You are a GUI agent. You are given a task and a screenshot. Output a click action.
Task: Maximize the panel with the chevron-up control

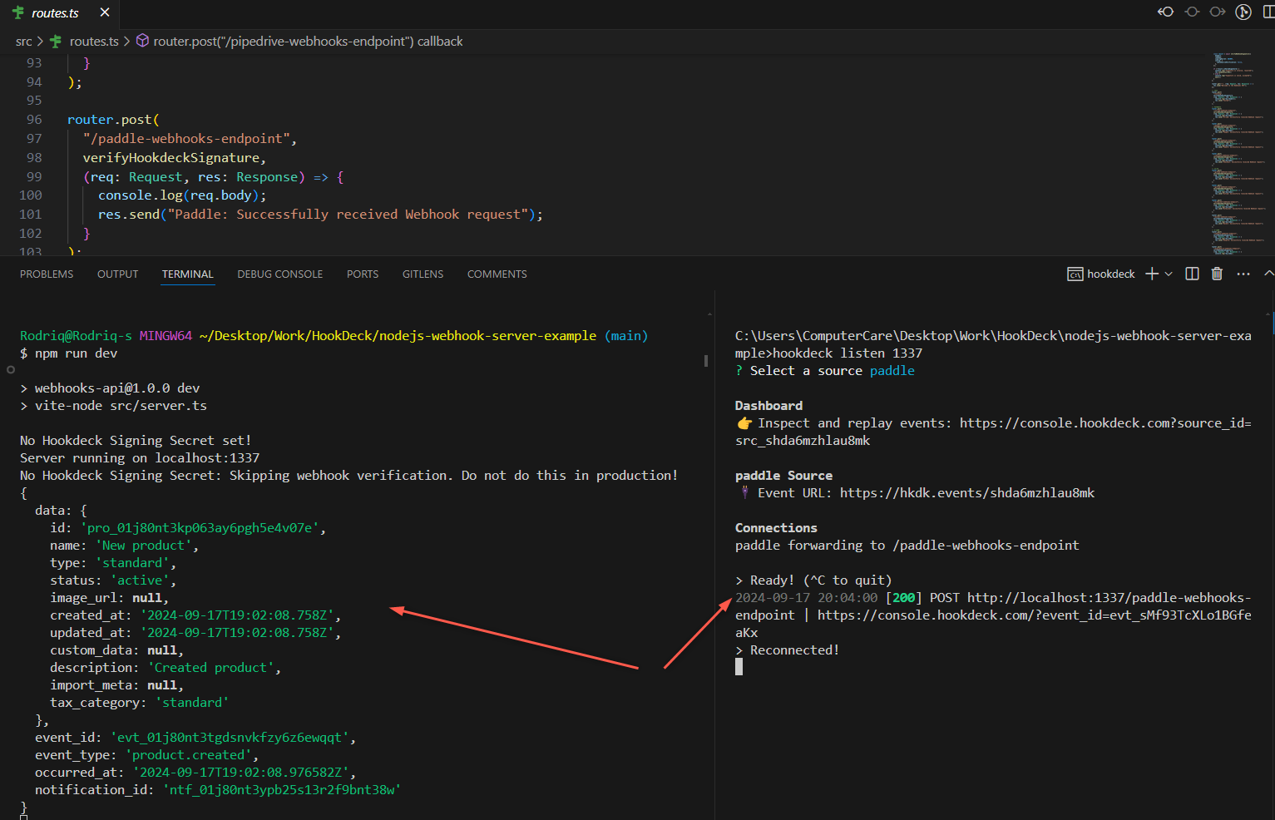coord(1268,273)
